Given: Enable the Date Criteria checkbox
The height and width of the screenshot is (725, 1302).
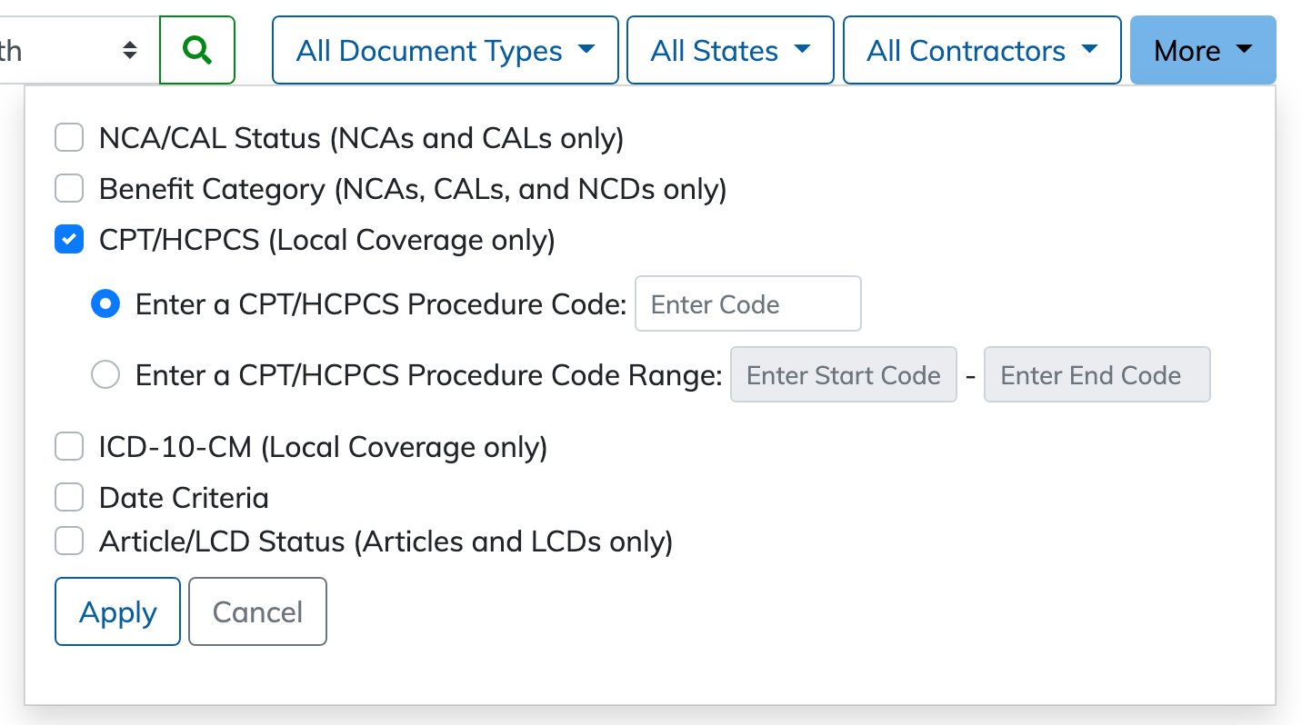Looking at the screenshot, I should coord(69,498).
